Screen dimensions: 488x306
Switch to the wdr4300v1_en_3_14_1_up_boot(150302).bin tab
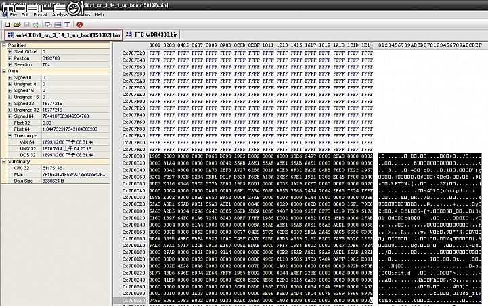point(64,35)
